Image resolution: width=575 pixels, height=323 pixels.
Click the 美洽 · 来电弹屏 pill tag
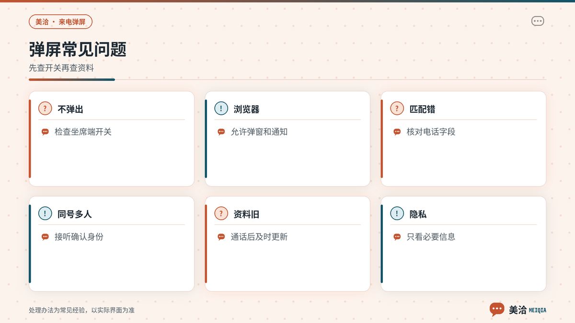click(60, 22)
